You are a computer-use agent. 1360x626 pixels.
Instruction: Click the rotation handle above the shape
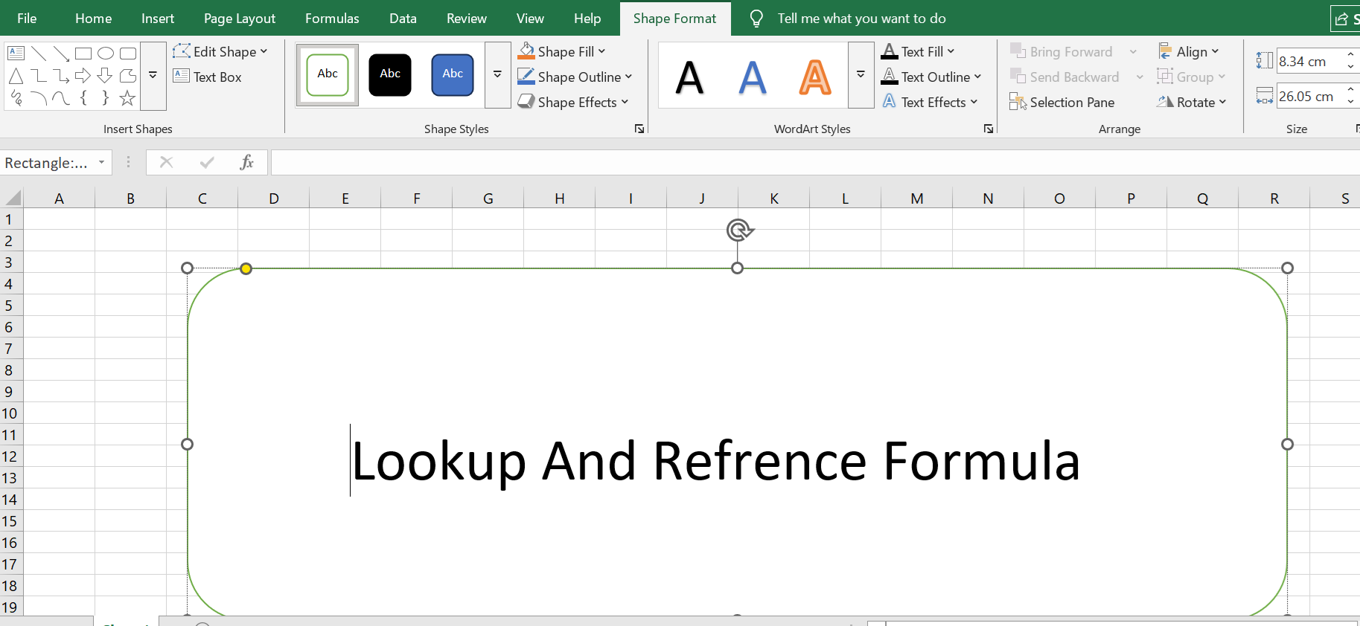click(x=739, y=230)
